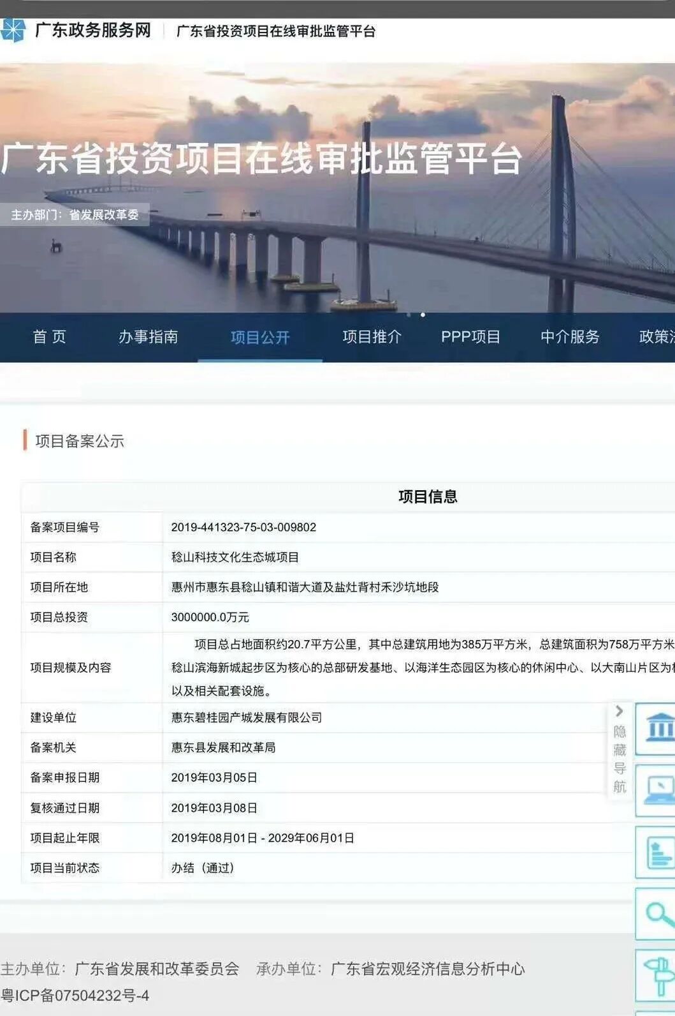Click the 项目当前状态 row label

point(65,868)
